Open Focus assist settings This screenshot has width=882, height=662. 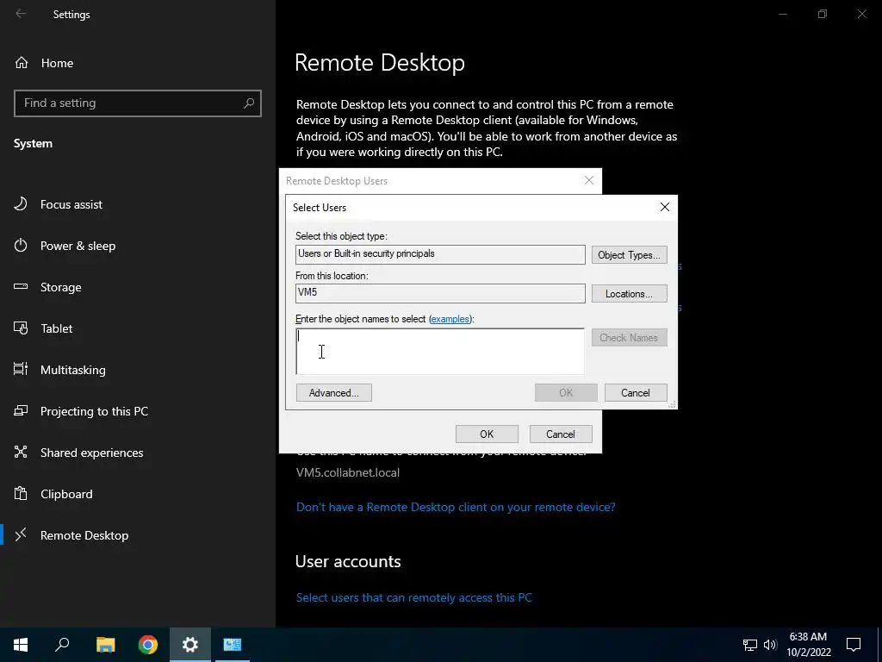pyautogui.click(x=71, y=204)
